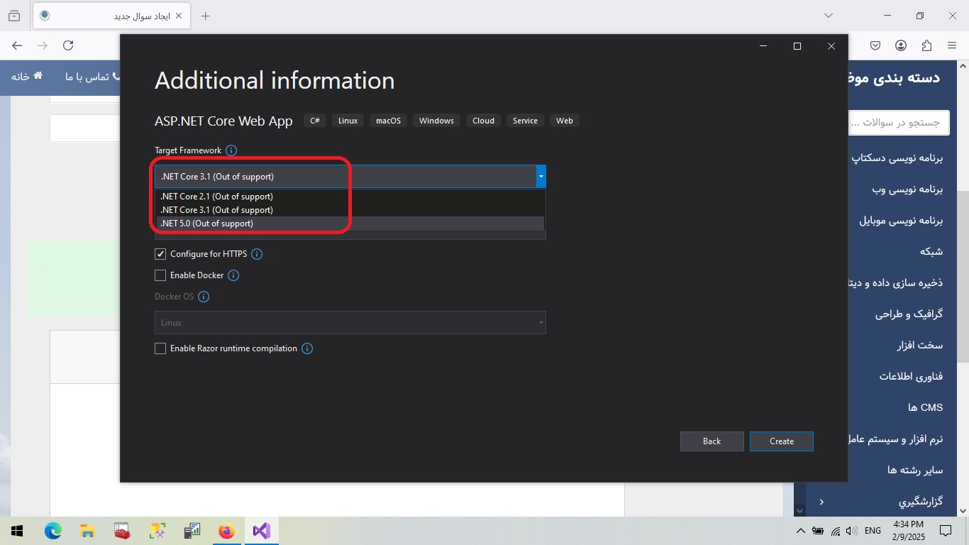Screen dimensions: 969x545
Task: Open File Explorer from taskbar
Action: 87,531
